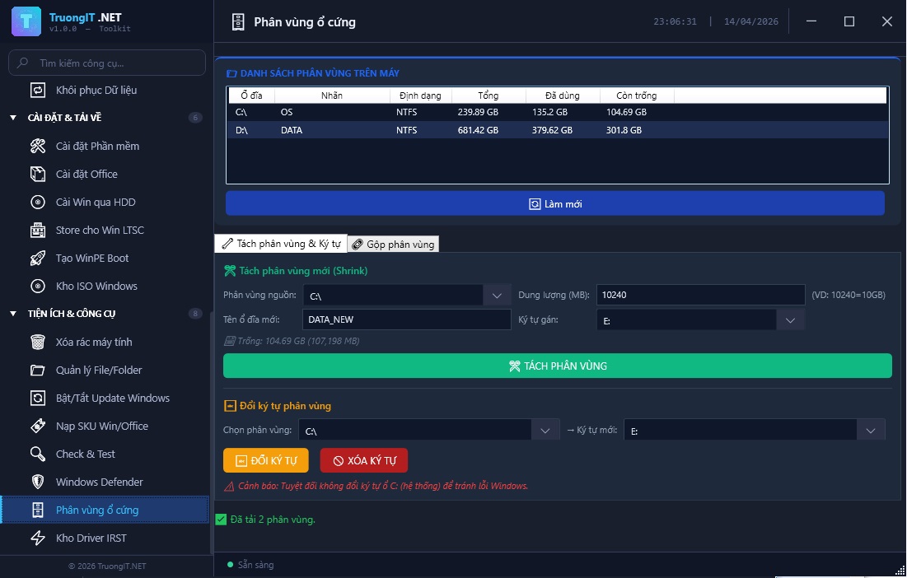Select the Tách phân vùng & Ký tự tab
The height and width of the screenshot is (578, 907).
point(281,244)
